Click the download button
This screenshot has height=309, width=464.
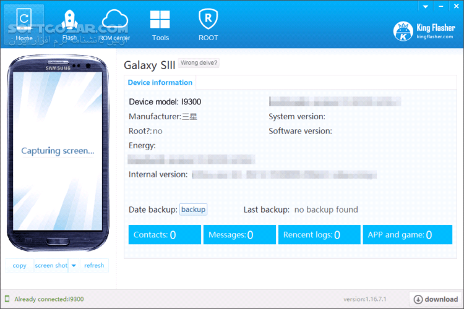coord(436,300)
